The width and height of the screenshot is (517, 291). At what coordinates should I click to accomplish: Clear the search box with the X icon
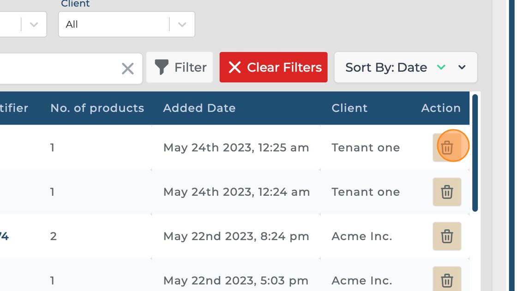point(127,69)
